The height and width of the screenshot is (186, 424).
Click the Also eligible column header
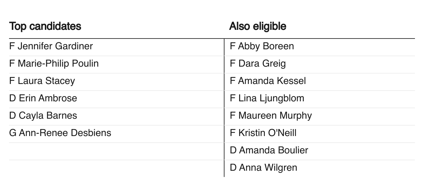tap(258, 26)
